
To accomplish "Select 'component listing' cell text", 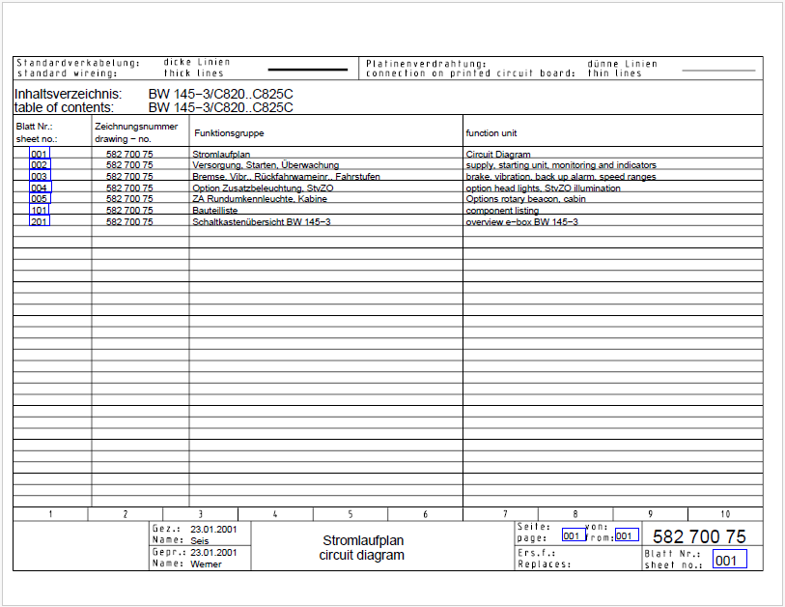I will pyautogui.click(x=502, y=211).
